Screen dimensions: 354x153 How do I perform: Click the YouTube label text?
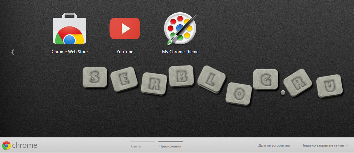pyautogui.click(x=125, y=52)
